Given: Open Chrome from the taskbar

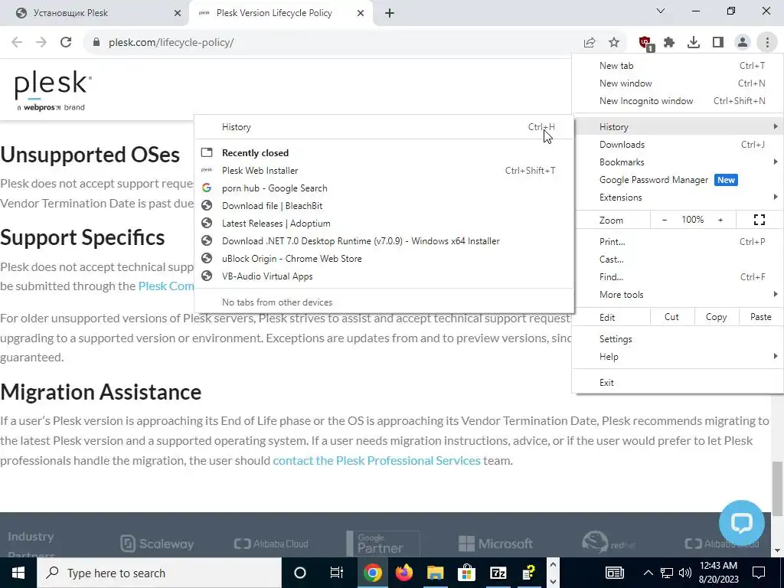Looking at the screenshot, I should tap(373, 573).
